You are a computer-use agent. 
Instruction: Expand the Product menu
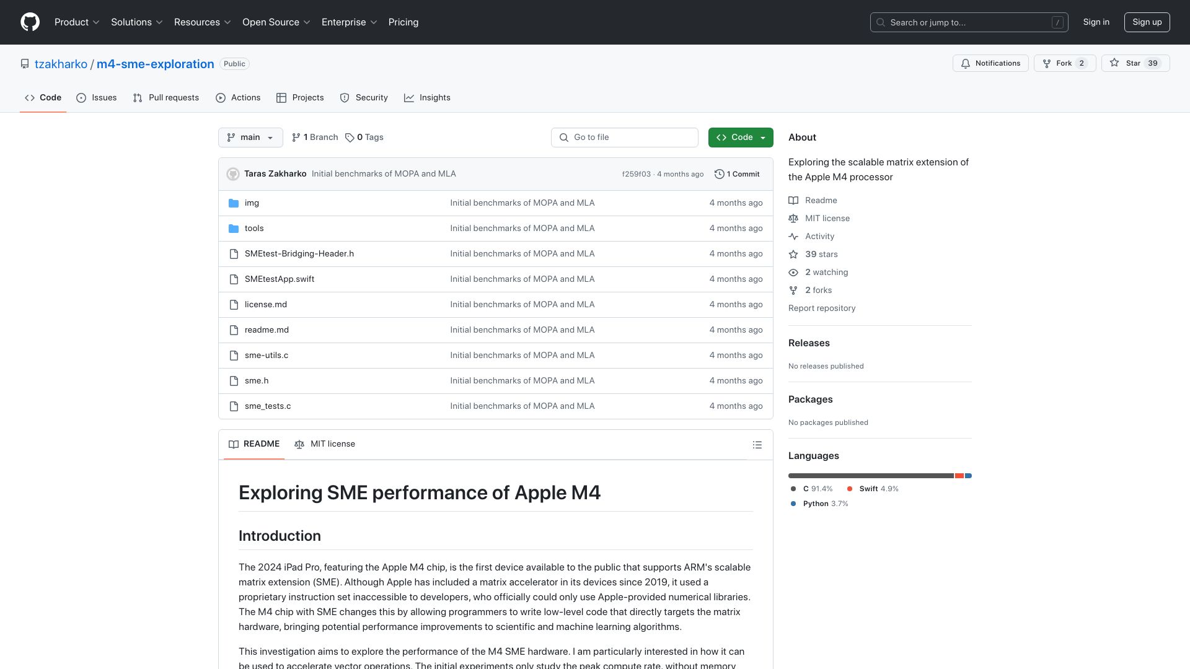pyautogui.click(x=77, y=22)
